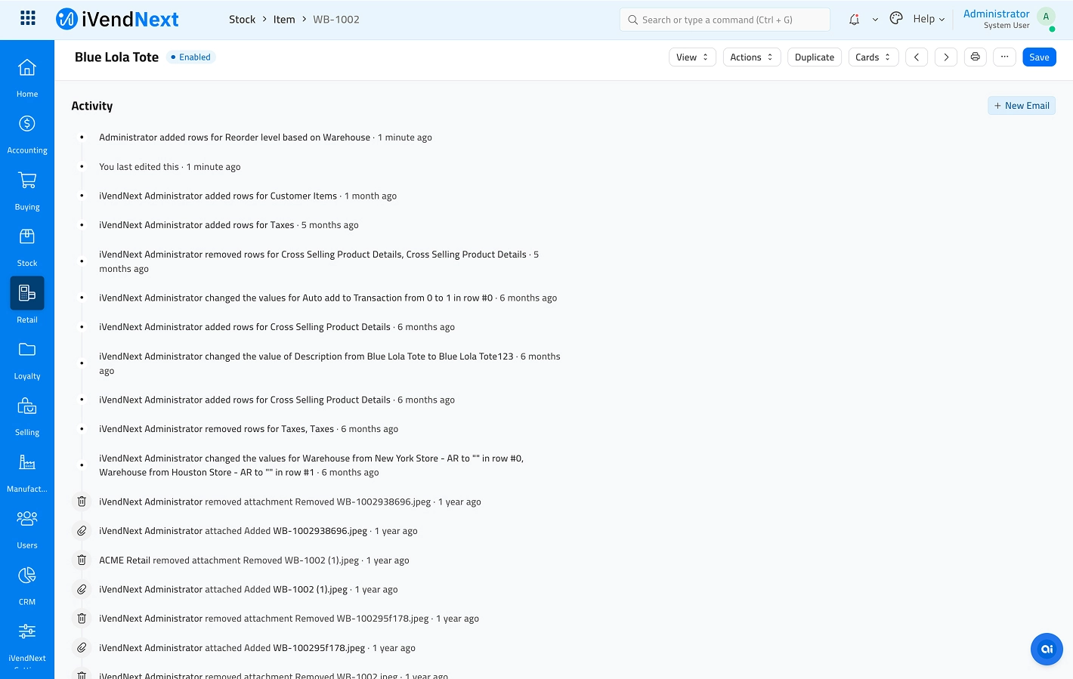Viewport: 1073px width, 679px height.
Task: Go to next item record
Action: click(x=946, y=57)
